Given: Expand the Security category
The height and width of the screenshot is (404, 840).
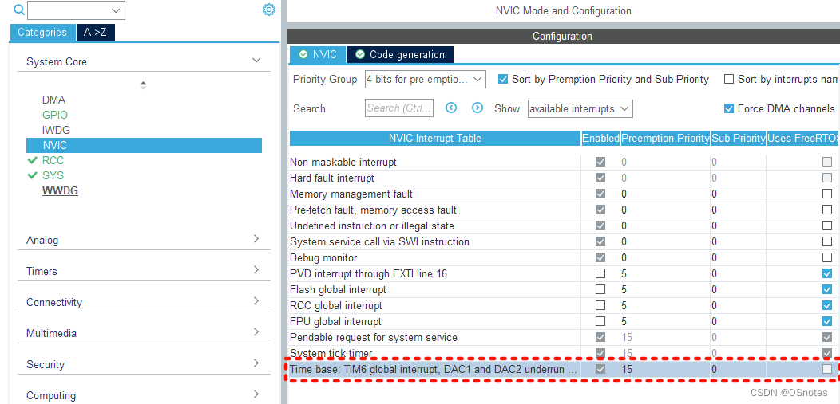Looking at the screenshot, I should [256, 363].
